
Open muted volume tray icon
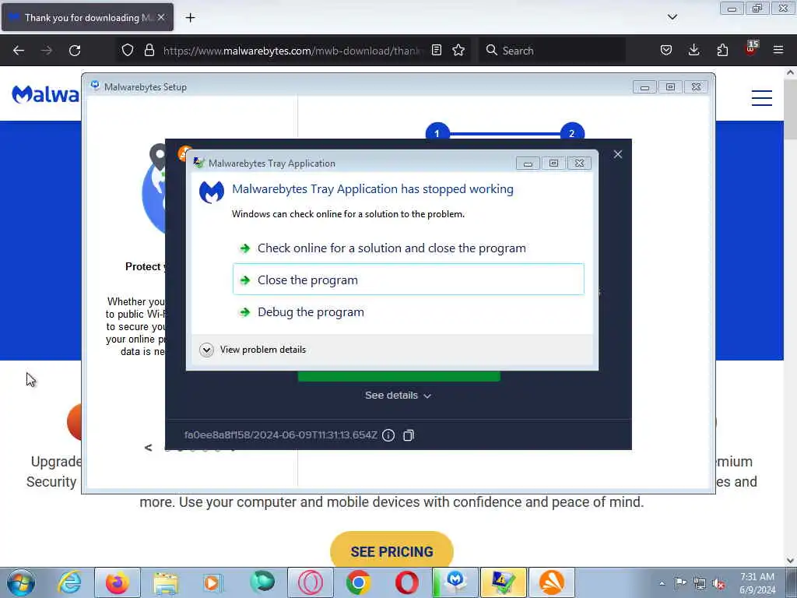point(718,583)
